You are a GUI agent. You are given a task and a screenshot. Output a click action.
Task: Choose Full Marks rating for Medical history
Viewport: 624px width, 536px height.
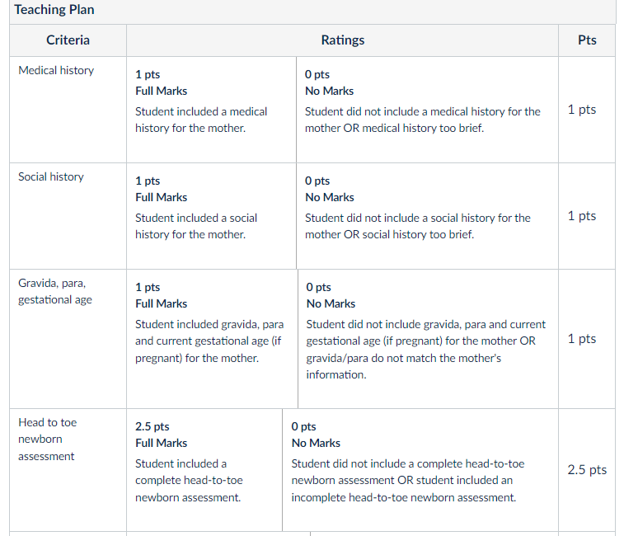point(211,110)
